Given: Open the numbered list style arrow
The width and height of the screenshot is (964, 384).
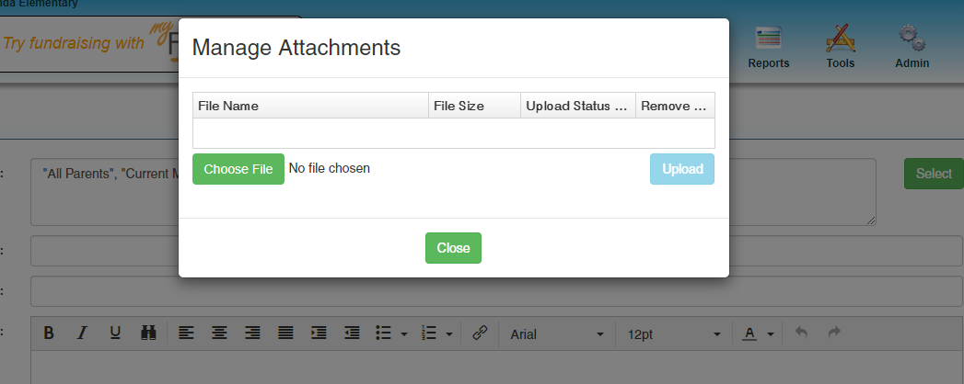Looking at the screenshot, I should 448,334.
